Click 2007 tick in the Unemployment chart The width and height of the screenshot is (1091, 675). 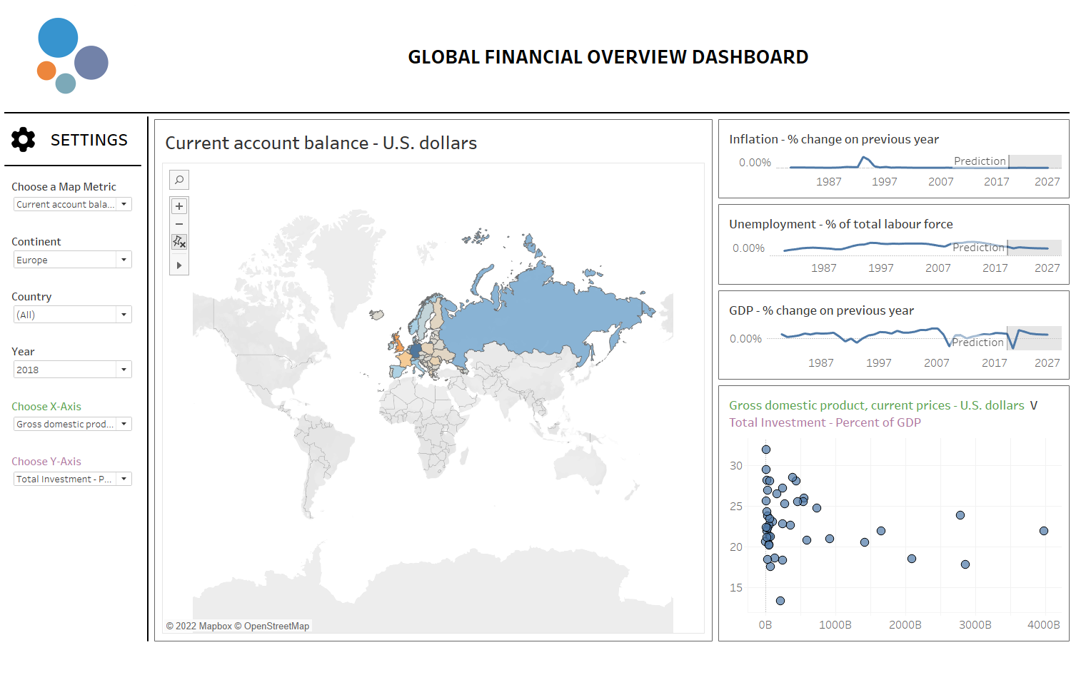(938, 268)
